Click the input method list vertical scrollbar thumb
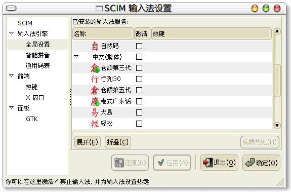291x192 pixels. click(x=277, y=81)
